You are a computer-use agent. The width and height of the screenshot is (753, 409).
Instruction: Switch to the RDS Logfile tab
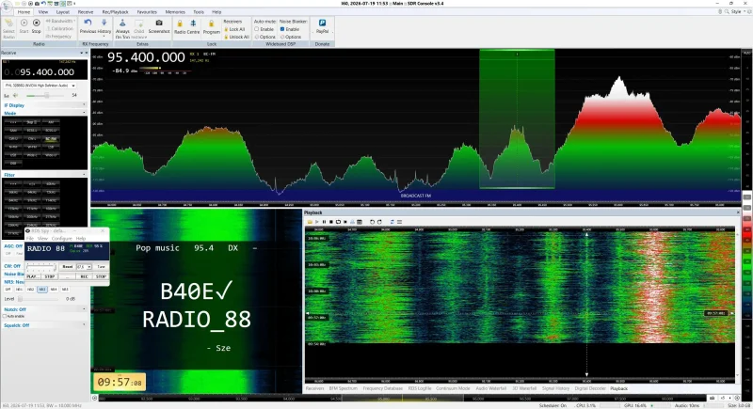(420, 388)
